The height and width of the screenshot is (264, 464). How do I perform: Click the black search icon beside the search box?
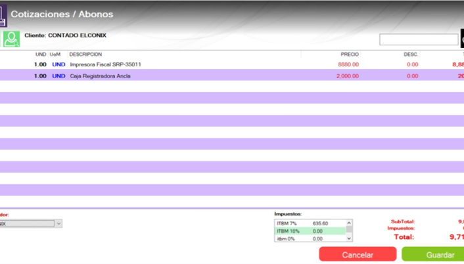click(x=462, y=39)
